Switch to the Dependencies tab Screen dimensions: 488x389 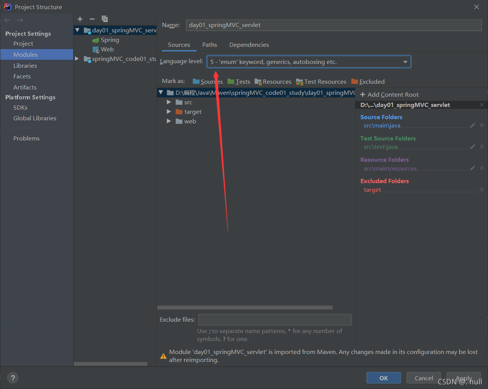pyautogui.click(x=249, y=45)
